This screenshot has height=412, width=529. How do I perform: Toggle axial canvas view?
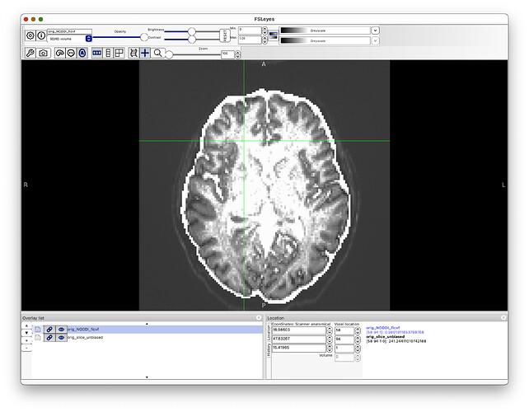(82, 53)
